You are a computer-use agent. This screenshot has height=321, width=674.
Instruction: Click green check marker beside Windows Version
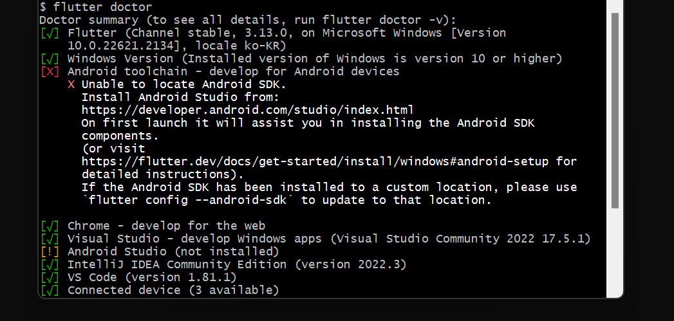[50, 59]
